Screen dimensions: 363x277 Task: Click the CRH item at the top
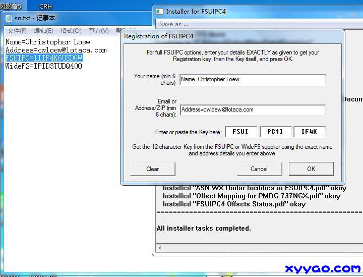[45, 6]
